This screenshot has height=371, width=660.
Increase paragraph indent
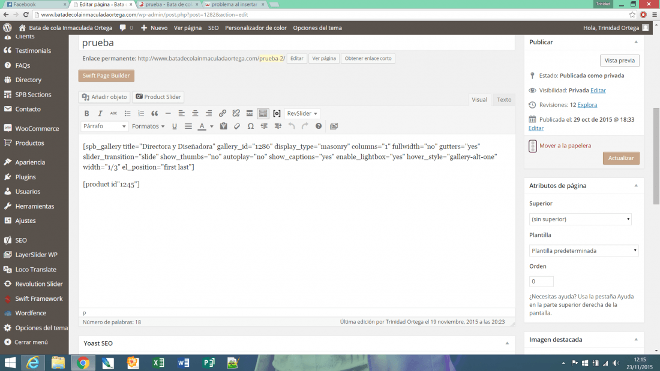point(278,126)
